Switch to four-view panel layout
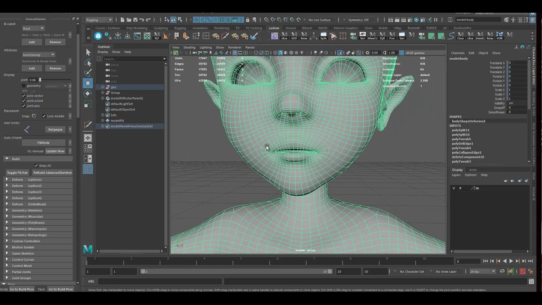542x305 pixels. click(88, 148)
